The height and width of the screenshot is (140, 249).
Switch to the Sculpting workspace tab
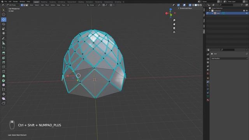tap(53, 2)
